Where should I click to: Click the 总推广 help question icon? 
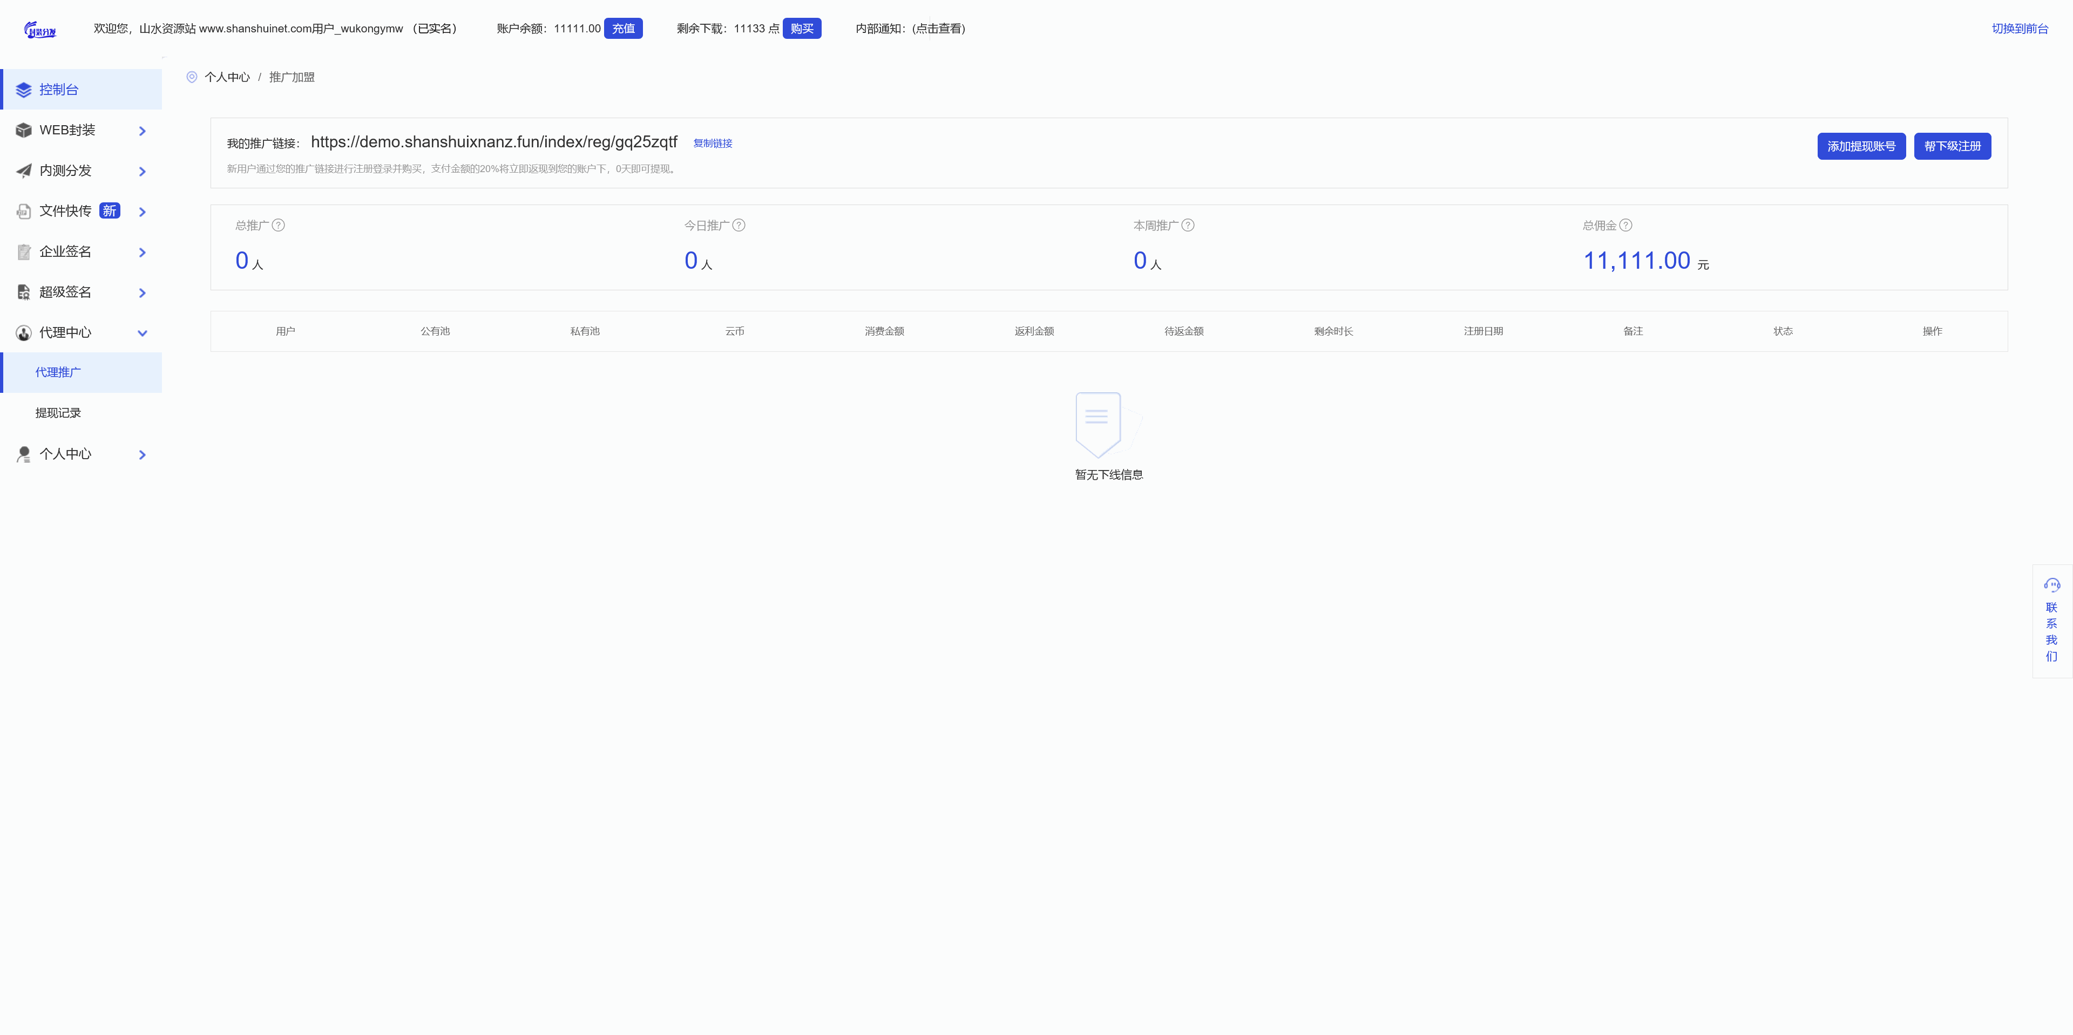[x=279, y=225]
